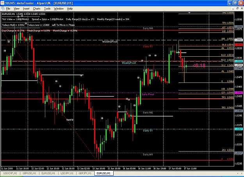Click the 13 Jun 10:00 time axis label

99,168
